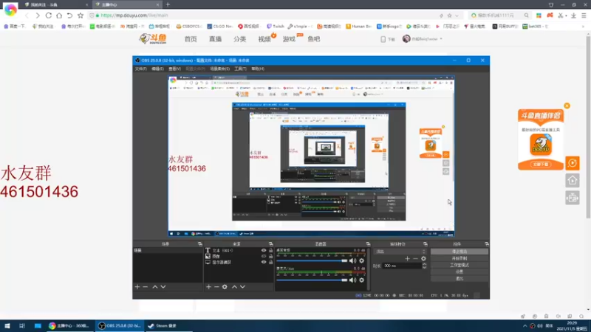The image size is (591, 332).
Task: Reload the Douyu page
Action: [x=48, y=15]
